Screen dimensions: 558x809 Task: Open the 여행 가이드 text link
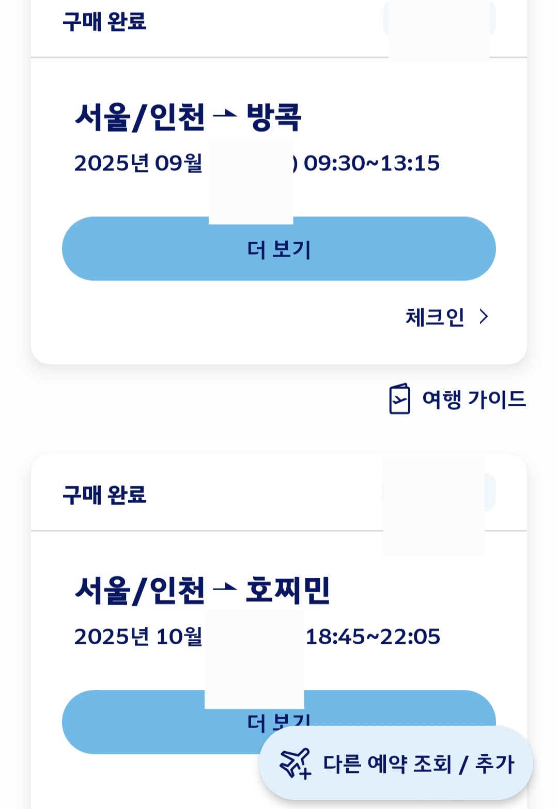pos(474,399)
